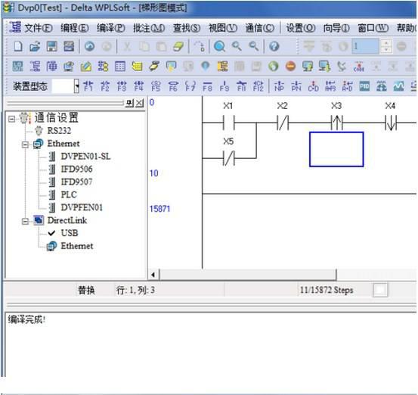Select IFD9506 in the tree

[76, 169]
